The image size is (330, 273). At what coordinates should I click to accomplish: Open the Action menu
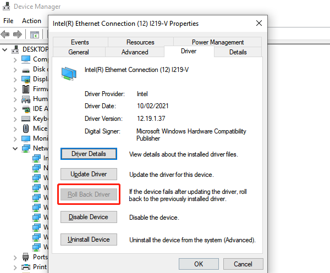point(31,21)
